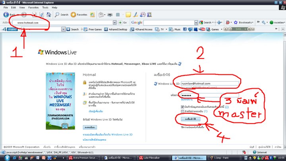Open the File menu
Screen dimensions: 286x161
(x=6, y=8)
